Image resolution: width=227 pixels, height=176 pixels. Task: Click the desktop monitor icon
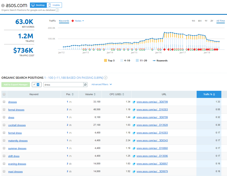33,5
